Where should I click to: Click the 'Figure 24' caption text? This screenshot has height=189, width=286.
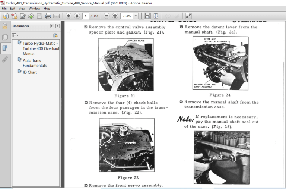[220, 95]
